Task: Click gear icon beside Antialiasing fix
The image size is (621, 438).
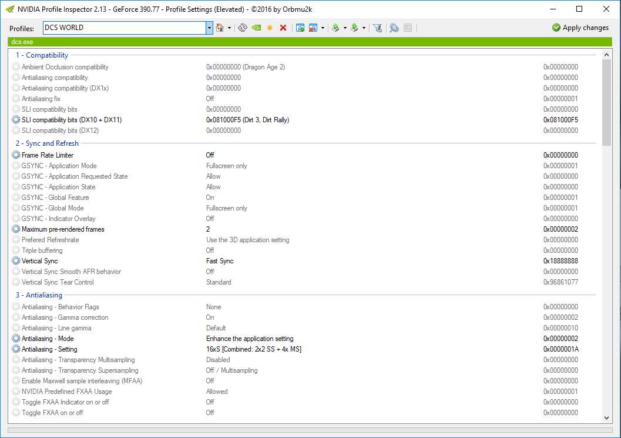Action: point(16,99)
